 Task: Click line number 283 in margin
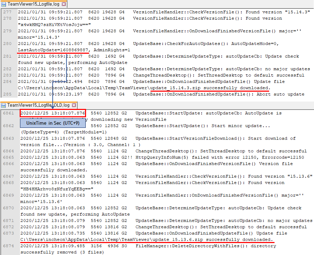[x=7, y=75]
